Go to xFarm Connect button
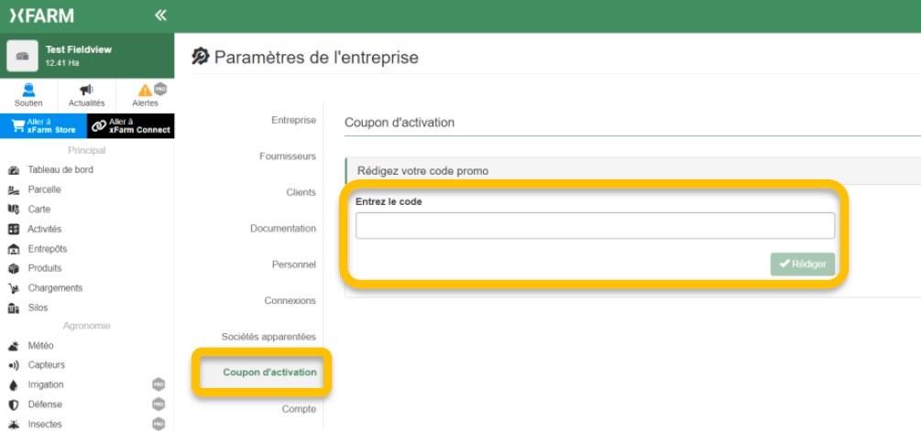The height and width of the screenshot is (431, 921). click(x=131, y=125)
